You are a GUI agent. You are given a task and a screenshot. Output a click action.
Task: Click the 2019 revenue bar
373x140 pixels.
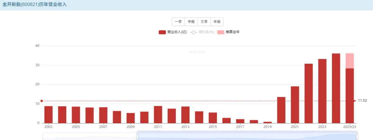pyautogui.click(x=268, y=122)
